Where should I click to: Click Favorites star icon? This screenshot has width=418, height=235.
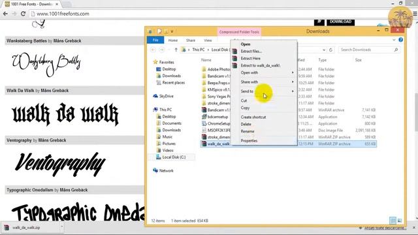(x=155, y=62)
